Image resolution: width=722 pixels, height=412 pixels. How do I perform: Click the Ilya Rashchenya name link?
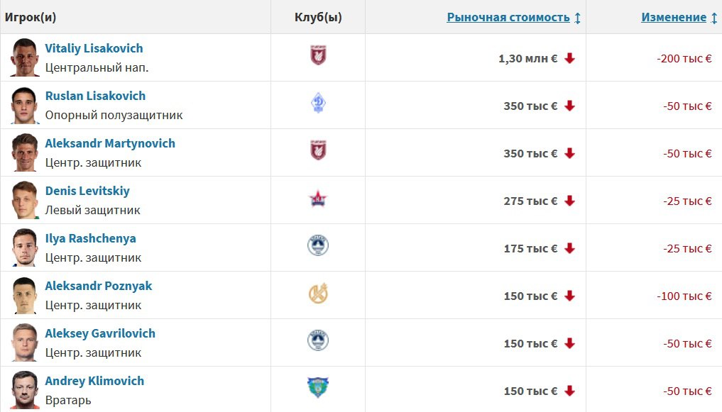[x=91, y=238]
